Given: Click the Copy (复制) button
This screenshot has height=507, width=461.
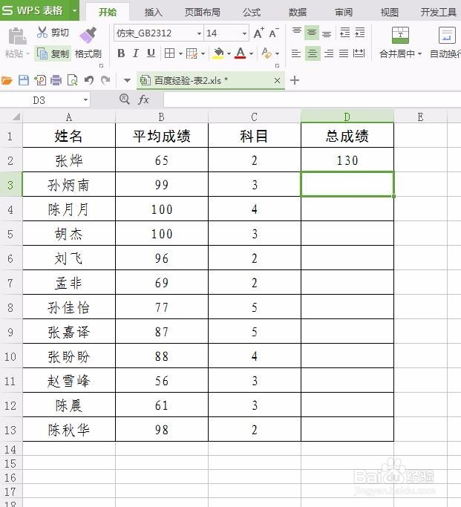Looking at the screenshot, I should pos(53,53).
